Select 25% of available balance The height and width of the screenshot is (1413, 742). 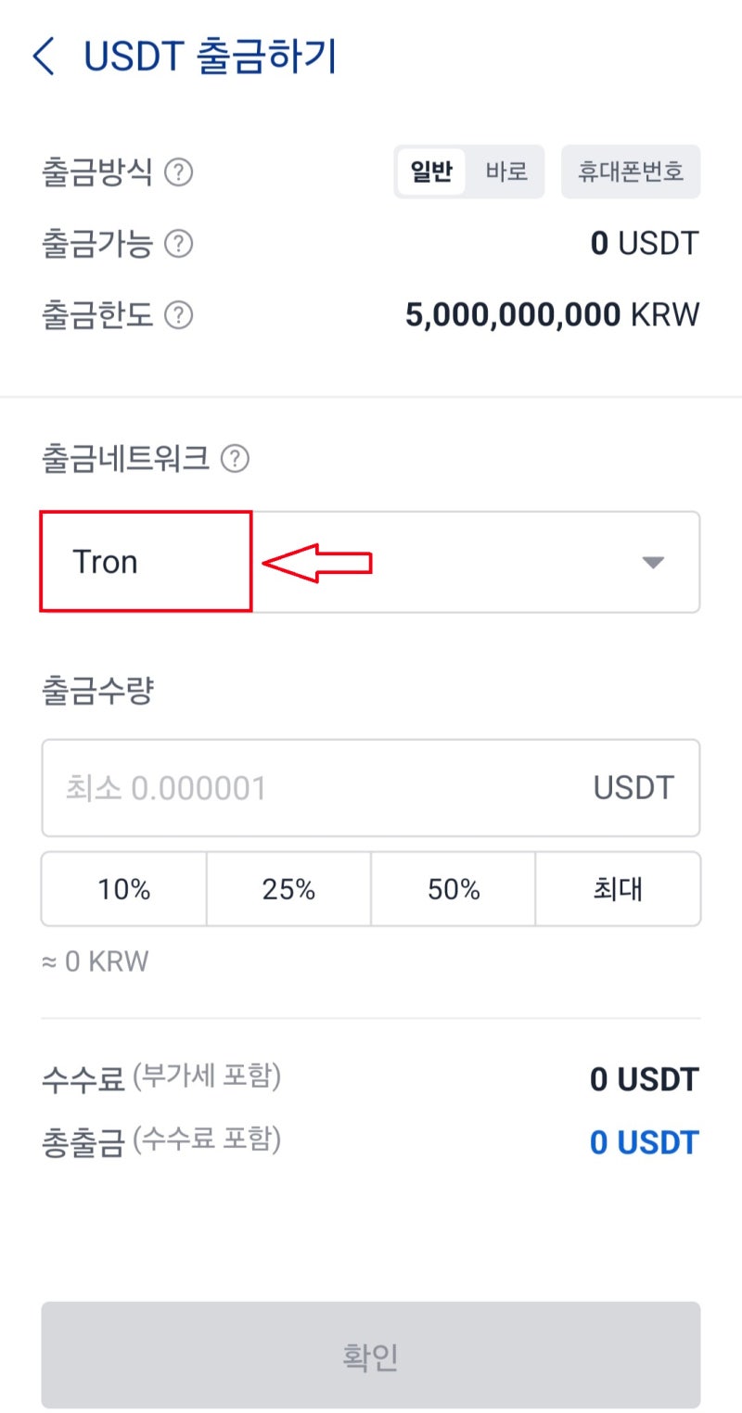tap(288, 888)
